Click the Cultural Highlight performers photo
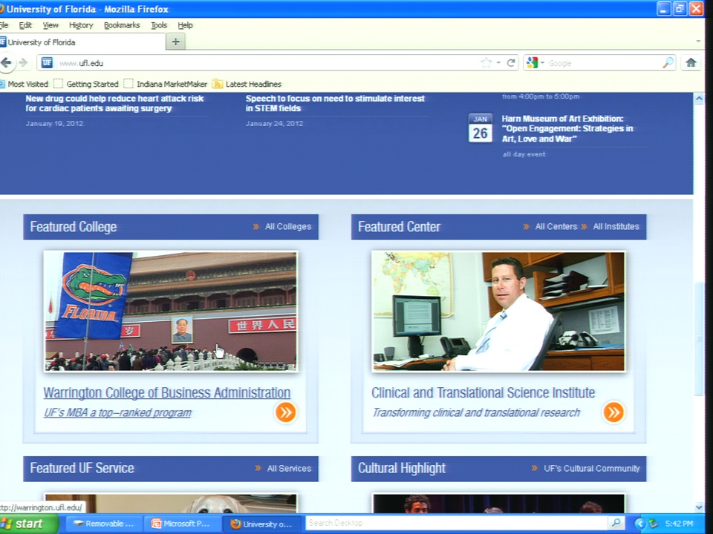Screen dimensions: 713x534 click(498, 504)
